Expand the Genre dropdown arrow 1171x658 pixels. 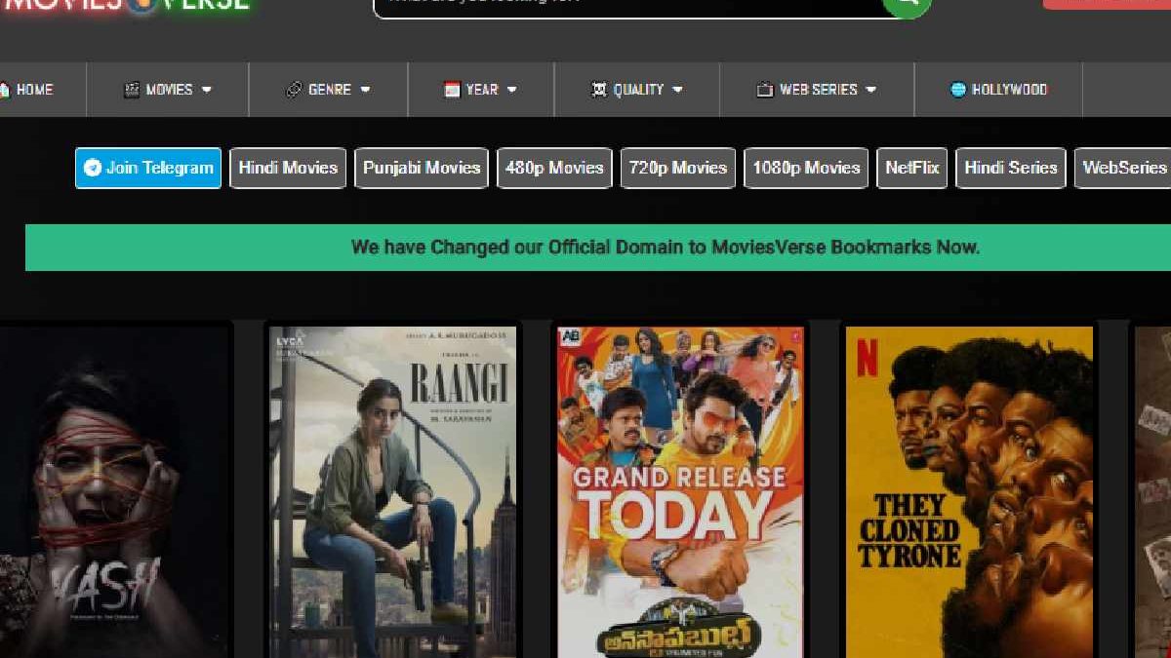(x=365, y=90)
